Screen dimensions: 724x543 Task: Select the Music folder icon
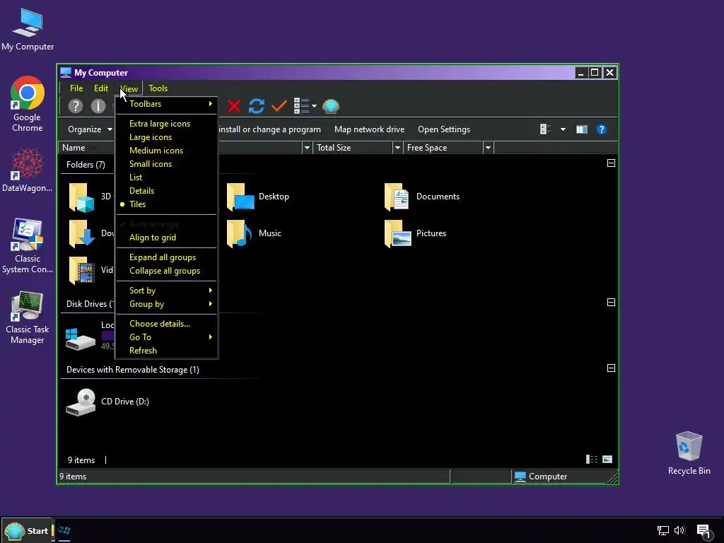pos(240,233)
